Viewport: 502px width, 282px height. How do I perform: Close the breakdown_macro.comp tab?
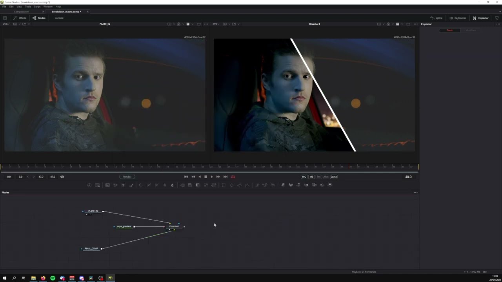(87, 12)
